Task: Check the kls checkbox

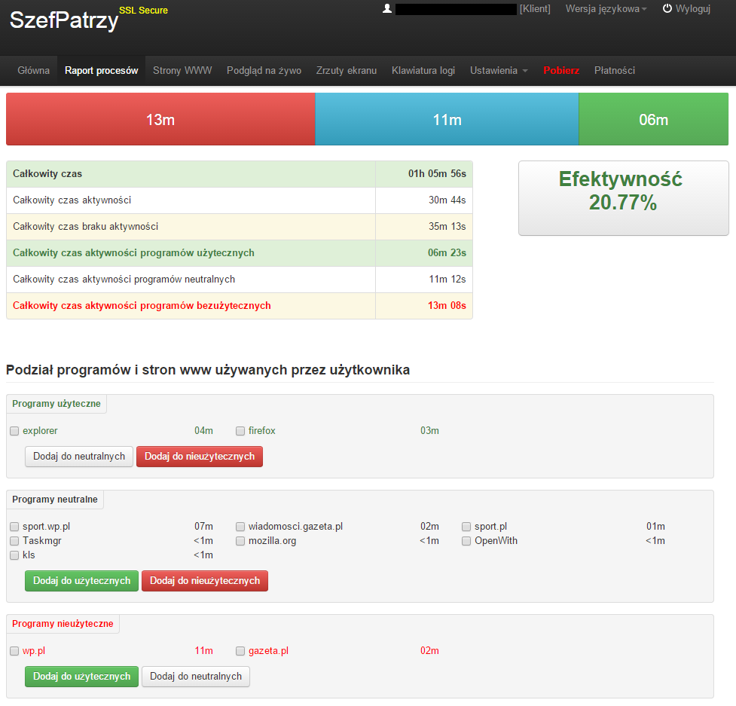Action: (14, 555)
